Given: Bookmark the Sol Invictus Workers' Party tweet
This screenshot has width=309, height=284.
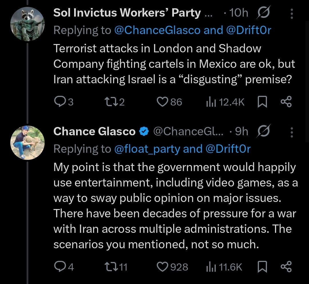Looking at the screenshot, I should [262, 102].
